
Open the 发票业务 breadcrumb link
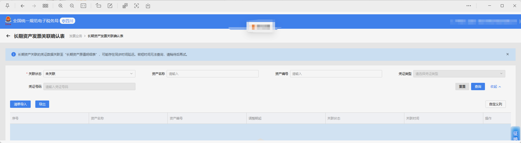75,36
